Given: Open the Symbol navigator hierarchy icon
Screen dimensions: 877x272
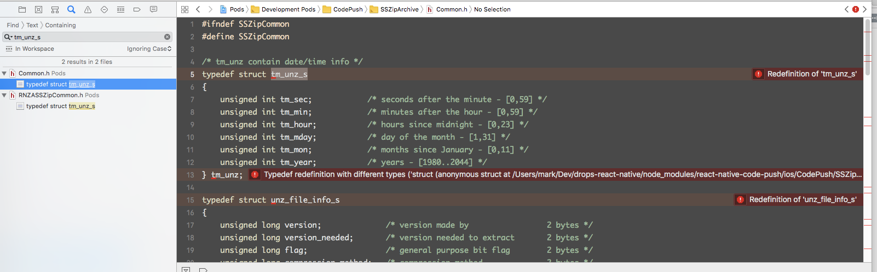Looking at the screenshot, I should click(x=55, y=9).
